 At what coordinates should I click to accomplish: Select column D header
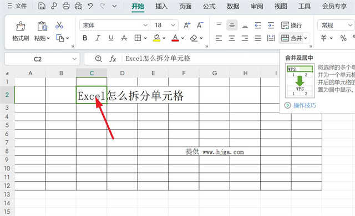pos(122,73)
